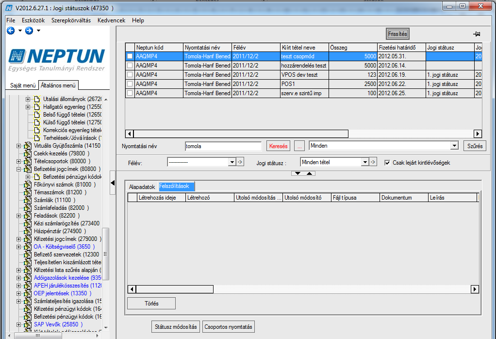Tick the checkbox of the VPOS dev teszt row
The height and width of the screenshot is (339, 496).
point(130,75)
